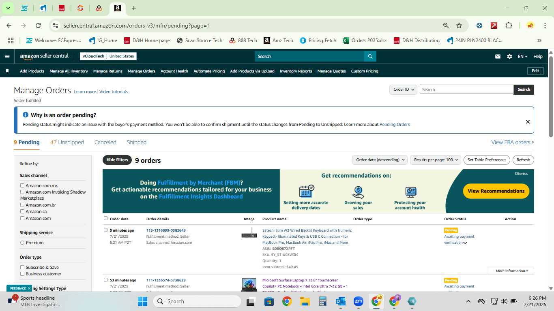554x311 pixels.
Task: Click the bookmark flag icon in nav bar
Action: point(7,71)
